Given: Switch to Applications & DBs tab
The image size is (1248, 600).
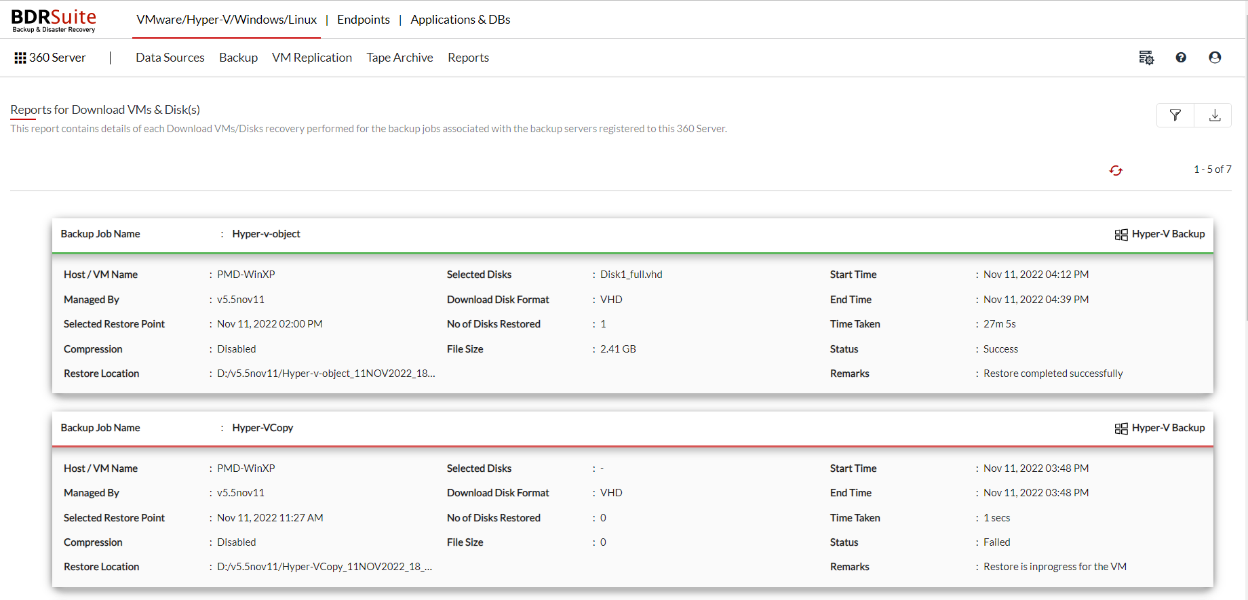Looking at the screenshot, I should (x=461, y=20).
